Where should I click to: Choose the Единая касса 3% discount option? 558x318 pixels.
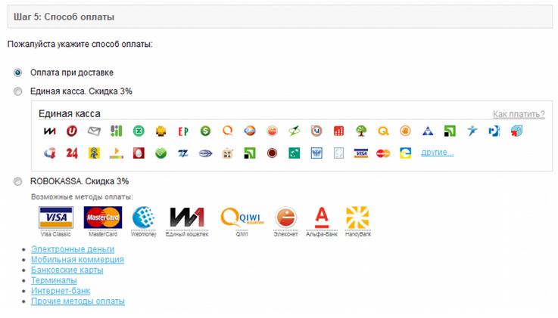(x=18, y=92)
